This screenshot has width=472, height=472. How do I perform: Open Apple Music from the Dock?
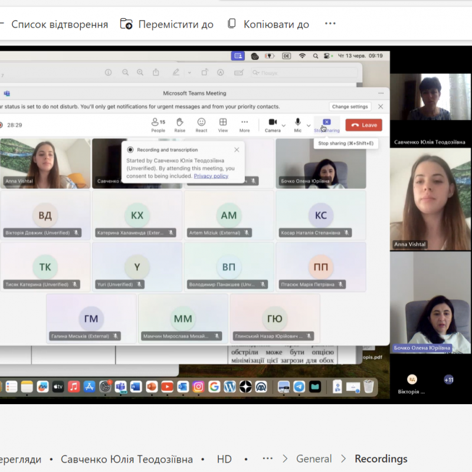[x=74, y=387]
